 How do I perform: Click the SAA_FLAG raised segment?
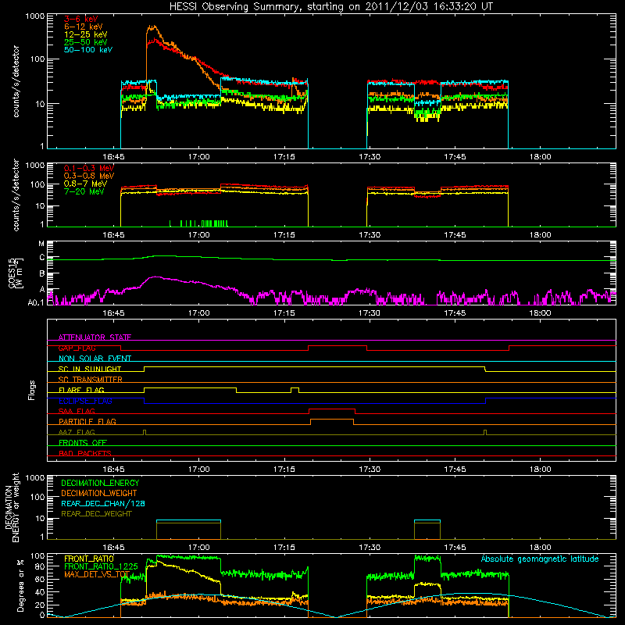tap(332, 409)
